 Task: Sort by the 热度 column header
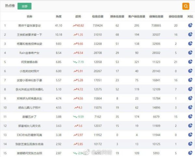[59, 16]
